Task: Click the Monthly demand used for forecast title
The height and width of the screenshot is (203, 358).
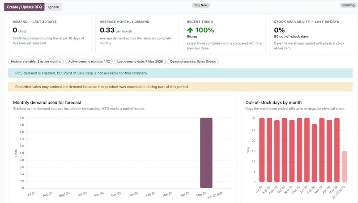Action: coord(47,103)
